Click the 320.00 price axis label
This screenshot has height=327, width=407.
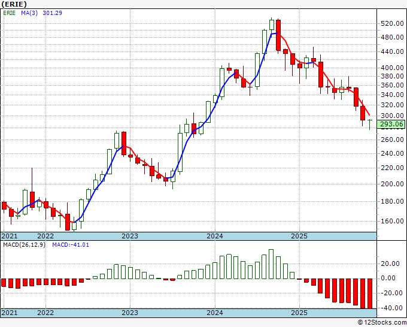[x=392, y=105]
